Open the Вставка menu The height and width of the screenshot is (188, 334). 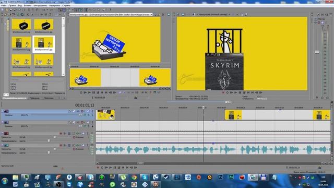(28, 6)
